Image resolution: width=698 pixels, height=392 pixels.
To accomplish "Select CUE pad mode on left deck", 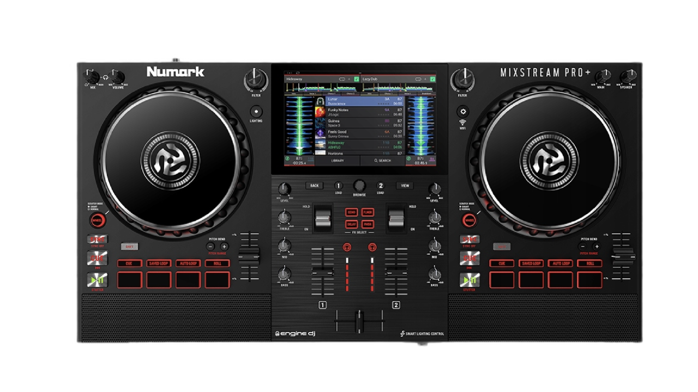I will pos(129,264).
